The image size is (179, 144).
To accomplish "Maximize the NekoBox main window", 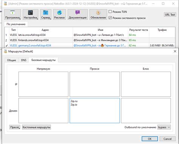I will pos(163,3).
